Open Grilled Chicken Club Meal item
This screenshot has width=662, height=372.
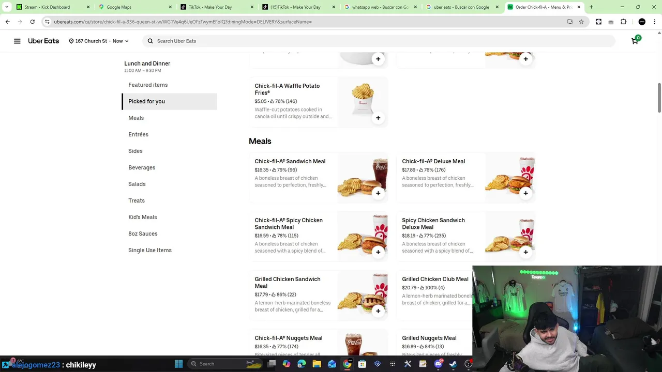pyautogui.click(x=435, y=279)
